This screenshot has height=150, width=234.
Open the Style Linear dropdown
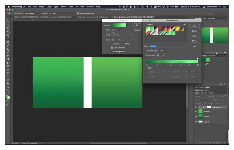pyautogui.click(x=117, y=30)
